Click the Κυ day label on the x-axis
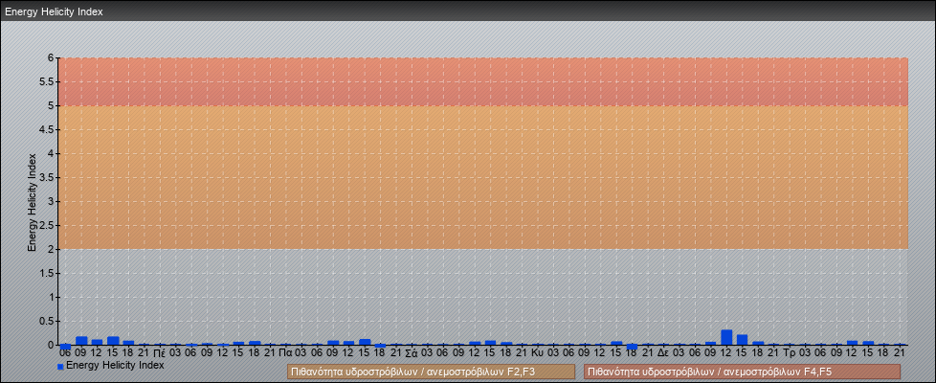This screenshot has width=936, height=383. 537,353
